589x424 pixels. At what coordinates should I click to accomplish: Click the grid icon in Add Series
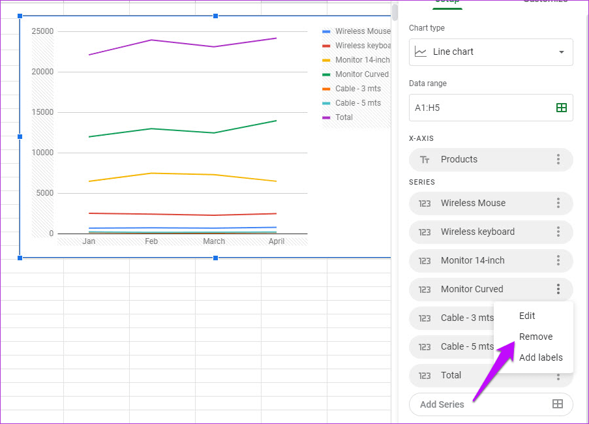pos(557,404)
